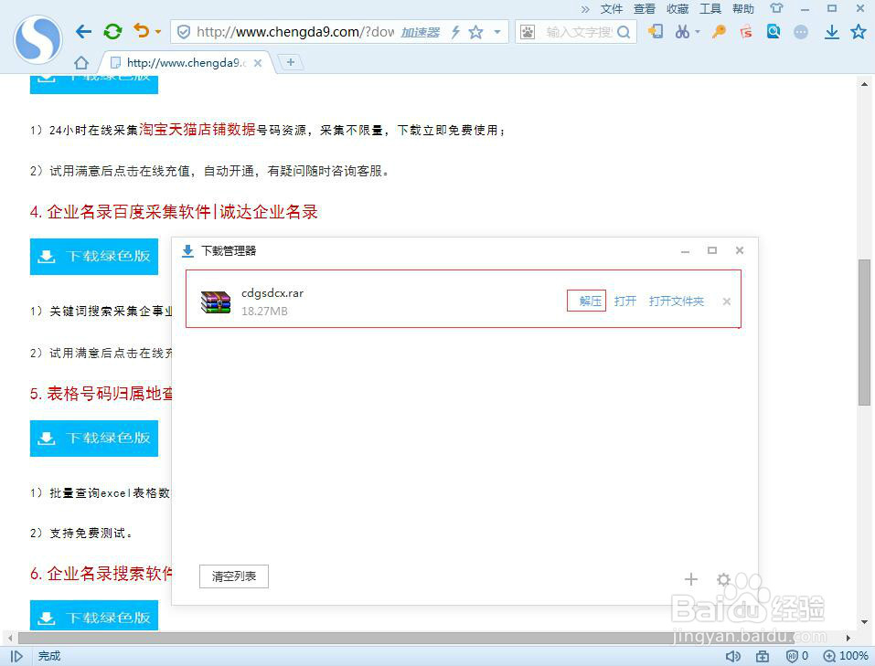Click the red S coupon icon
Viewport: 875px width, 666px height.
click(745, 32)
